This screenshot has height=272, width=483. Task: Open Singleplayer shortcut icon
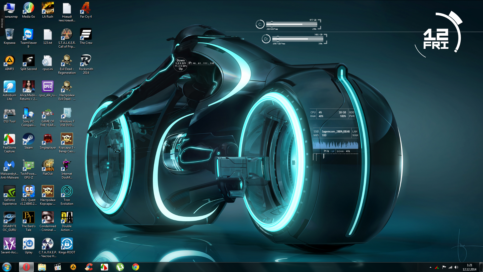(x=48, y=142)
